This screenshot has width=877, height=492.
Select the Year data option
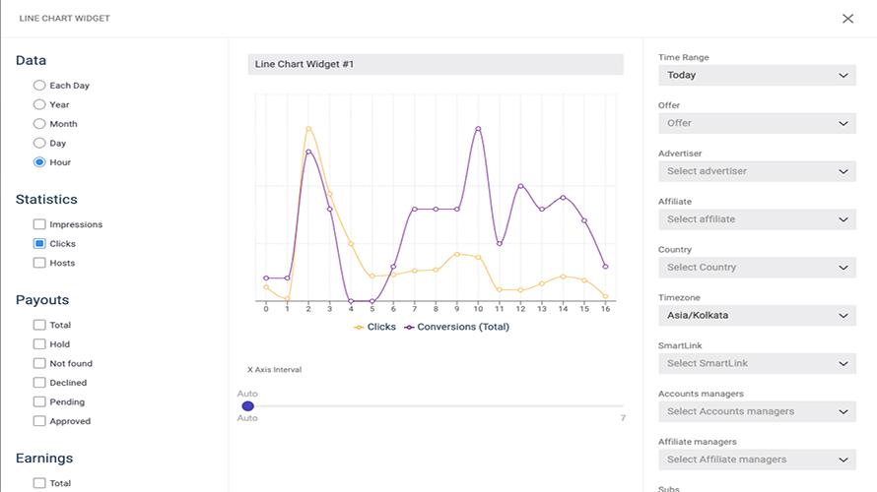39,104
